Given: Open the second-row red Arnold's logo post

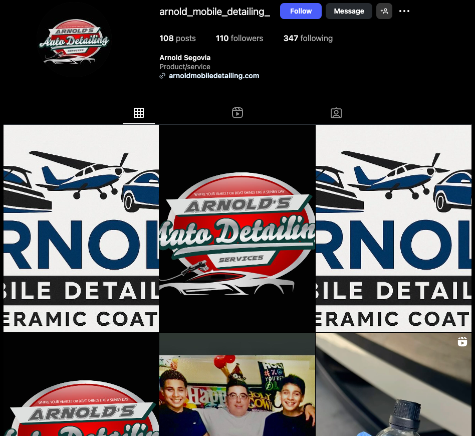Looking at the screenshot, I should point(81,384).
